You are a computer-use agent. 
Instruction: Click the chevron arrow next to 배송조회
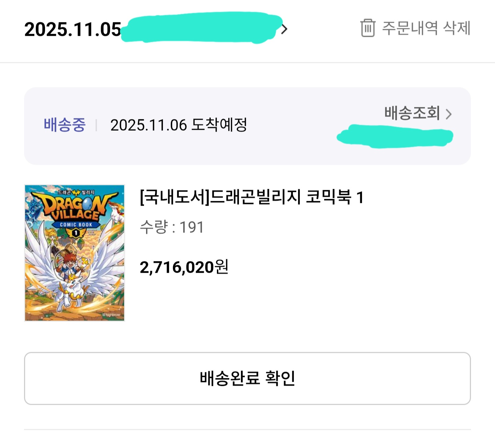coord(449,114)
